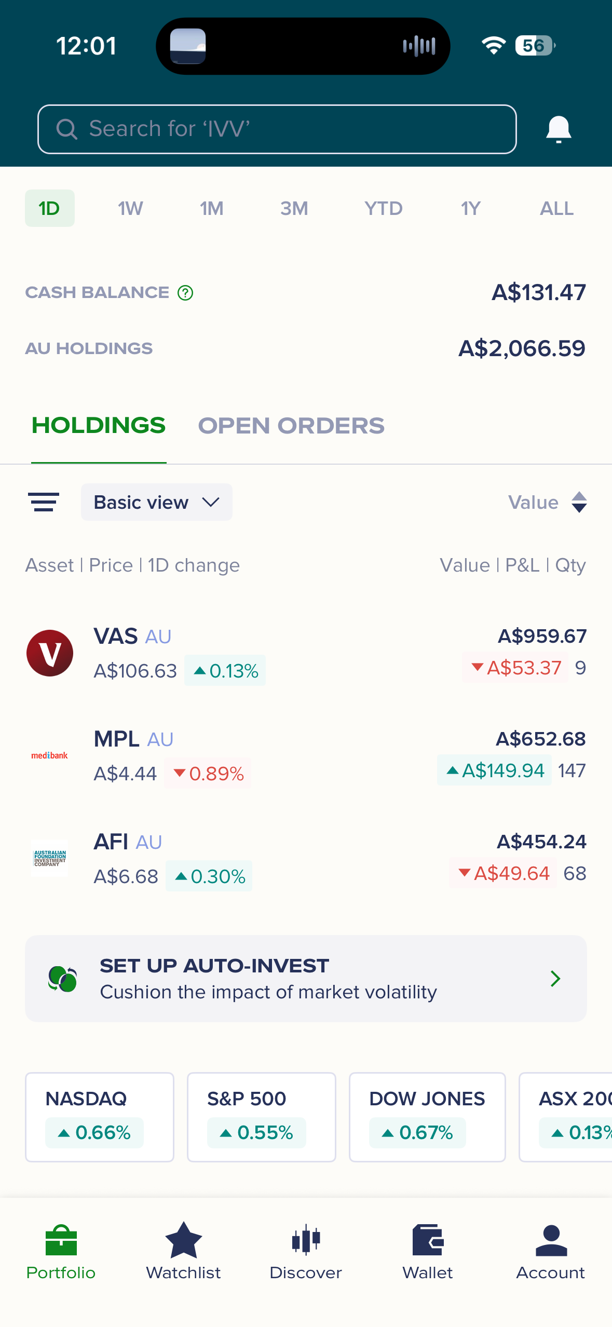This screenshot has width=612, height=1327.
Task: Tap the NASDAQ index card
Action: (x=99, y=1117)
